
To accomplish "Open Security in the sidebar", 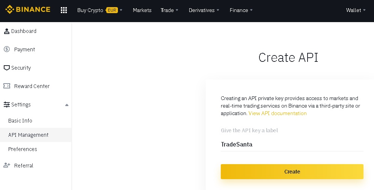I will (x=21, y=68).
